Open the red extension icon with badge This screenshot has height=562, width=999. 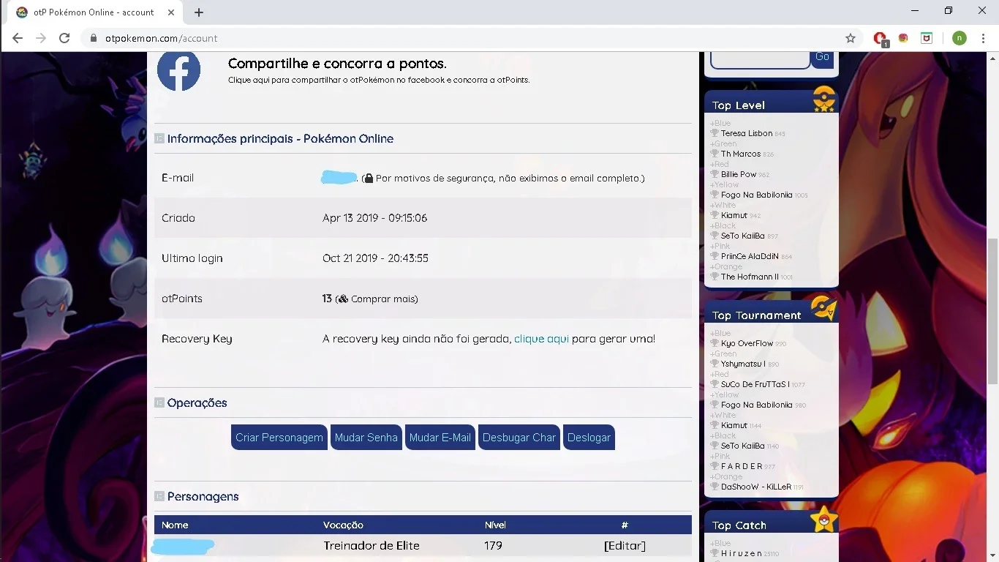tap(881, 39)
